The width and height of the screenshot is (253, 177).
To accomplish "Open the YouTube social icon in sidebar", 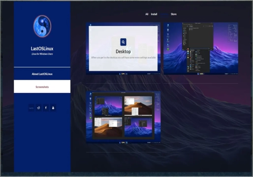I will 53,108.
